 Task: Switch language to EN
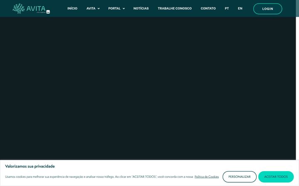[x=240, y=9]
